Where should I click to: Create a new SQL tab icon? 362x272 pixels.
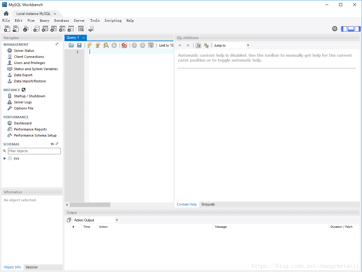[x=7, y=29]
